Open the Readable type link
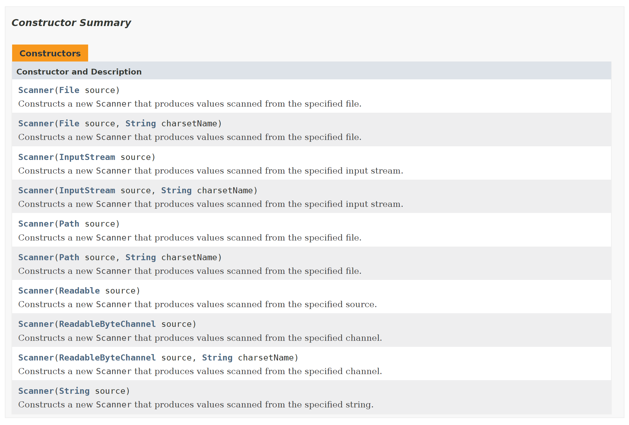The height and width of the screenshot is (425, 629). pyautogui.click(x=79, y=291)
